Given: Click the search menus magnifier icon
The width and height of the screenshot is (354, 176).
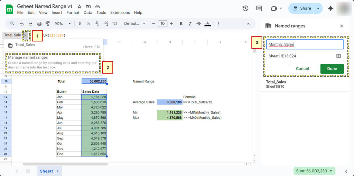Looking at the screenshot, I should (12, 23).
